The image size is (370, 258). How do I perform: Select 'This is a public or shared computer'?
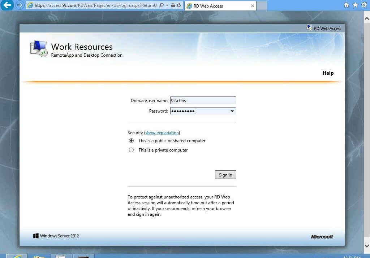coord(132,141)
